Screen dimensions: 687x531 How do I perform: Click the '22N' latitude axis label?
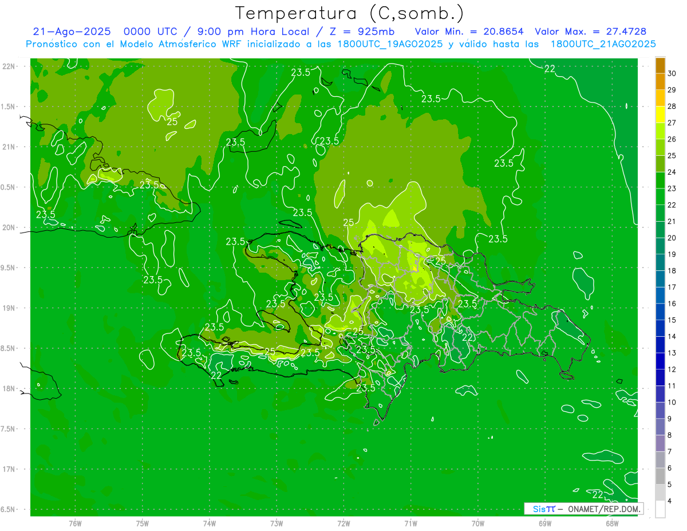[x=9, y=66]
